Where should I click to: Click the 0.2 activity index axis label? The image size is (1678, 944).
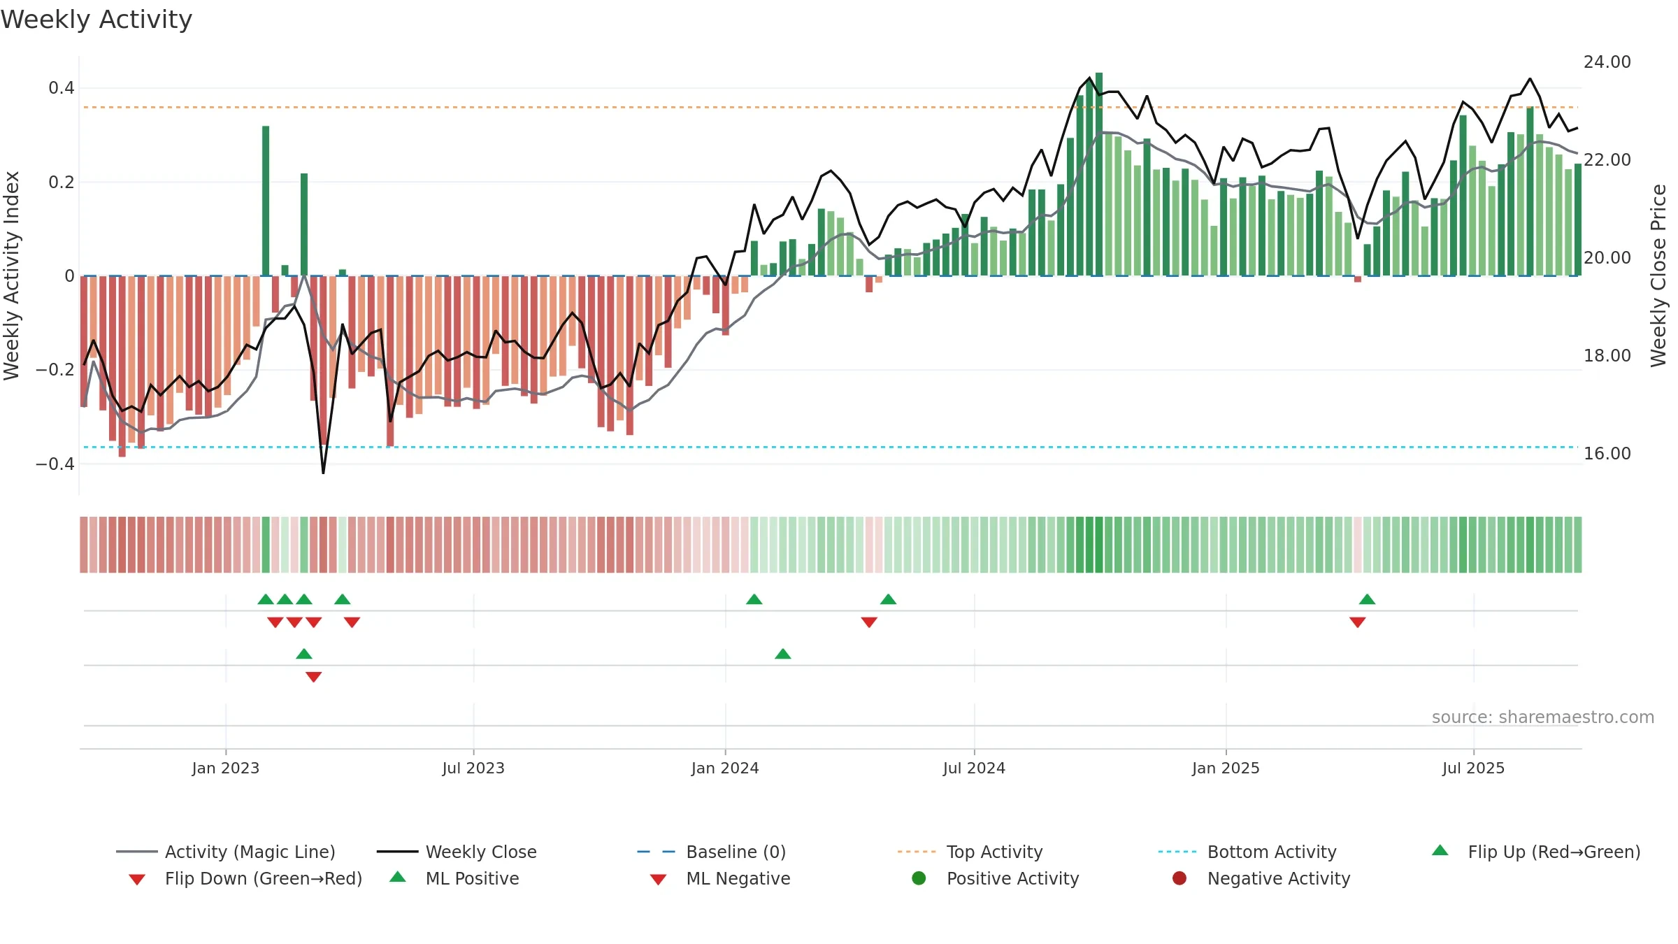[x=62, y=183]
